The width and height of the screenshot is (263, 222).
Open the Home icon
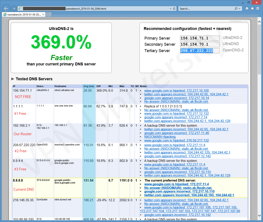(247, 8)
